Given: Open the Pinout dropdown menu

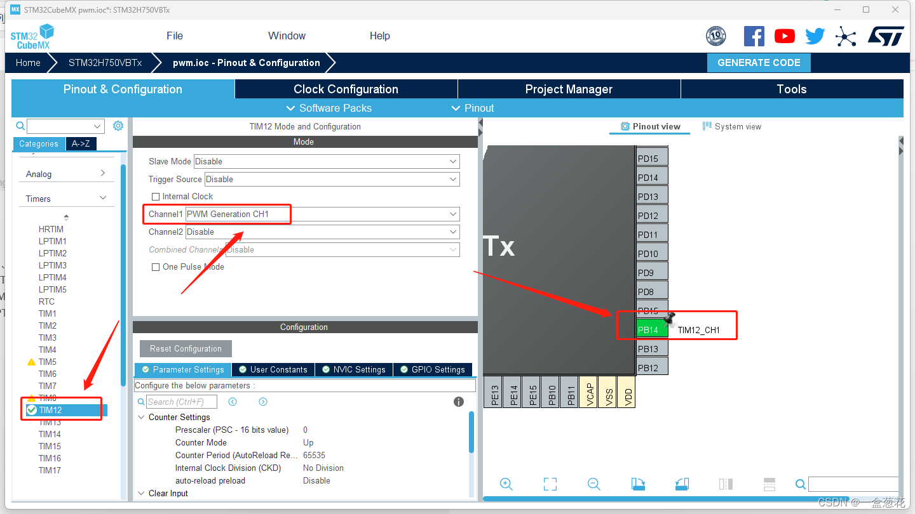Looking at the screenshot, I should coord(473,108).
